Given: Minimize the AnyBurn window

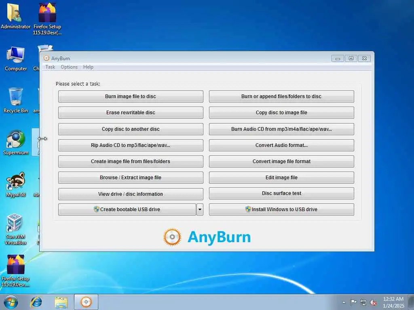Looking at the screenshot, I should coord(338,58).
